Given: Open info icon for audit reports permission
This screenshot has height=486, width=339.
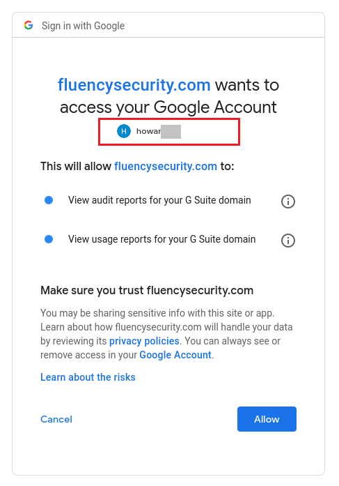Looking at the screenshot, I should [288, 201].
